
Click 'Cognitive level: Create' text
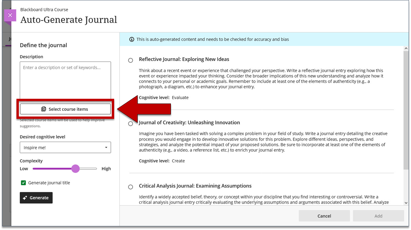pyautogui.click(x=162, y=161)
